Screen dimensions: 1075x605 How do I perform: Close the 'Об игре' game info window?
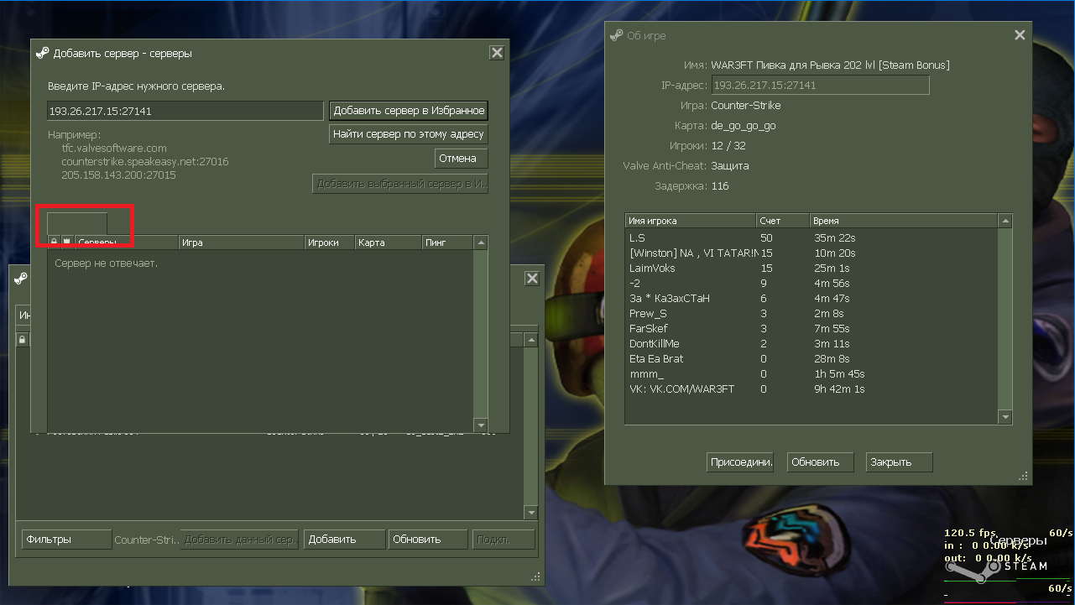pos(1020,35)
